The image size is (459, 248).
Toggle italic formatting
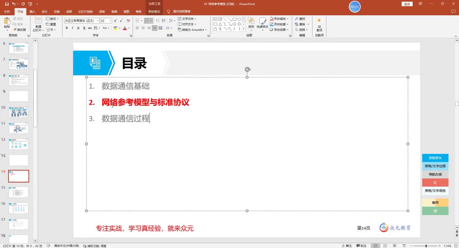tap(72, 28)
